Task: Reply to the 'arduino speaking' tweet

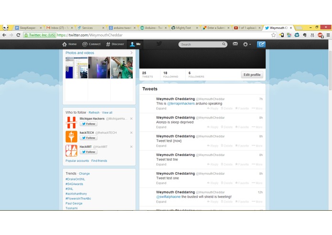Action: point(213,108)
